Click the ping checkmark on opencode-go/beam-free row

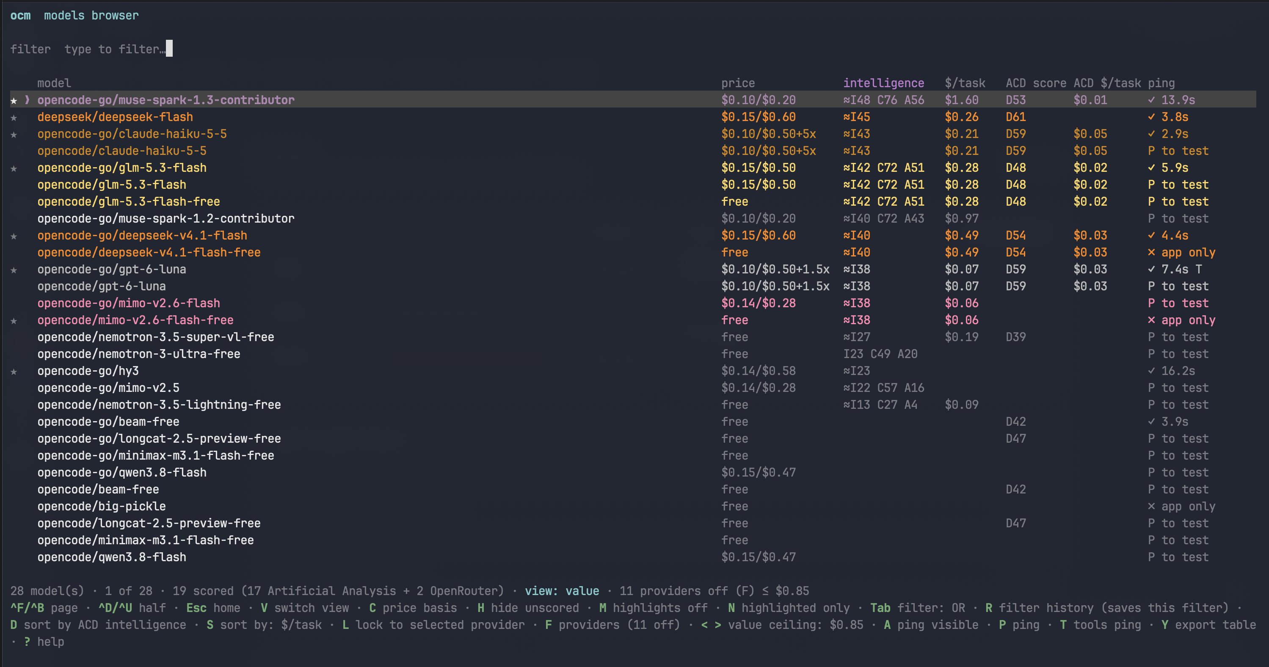coord(1151,422)
